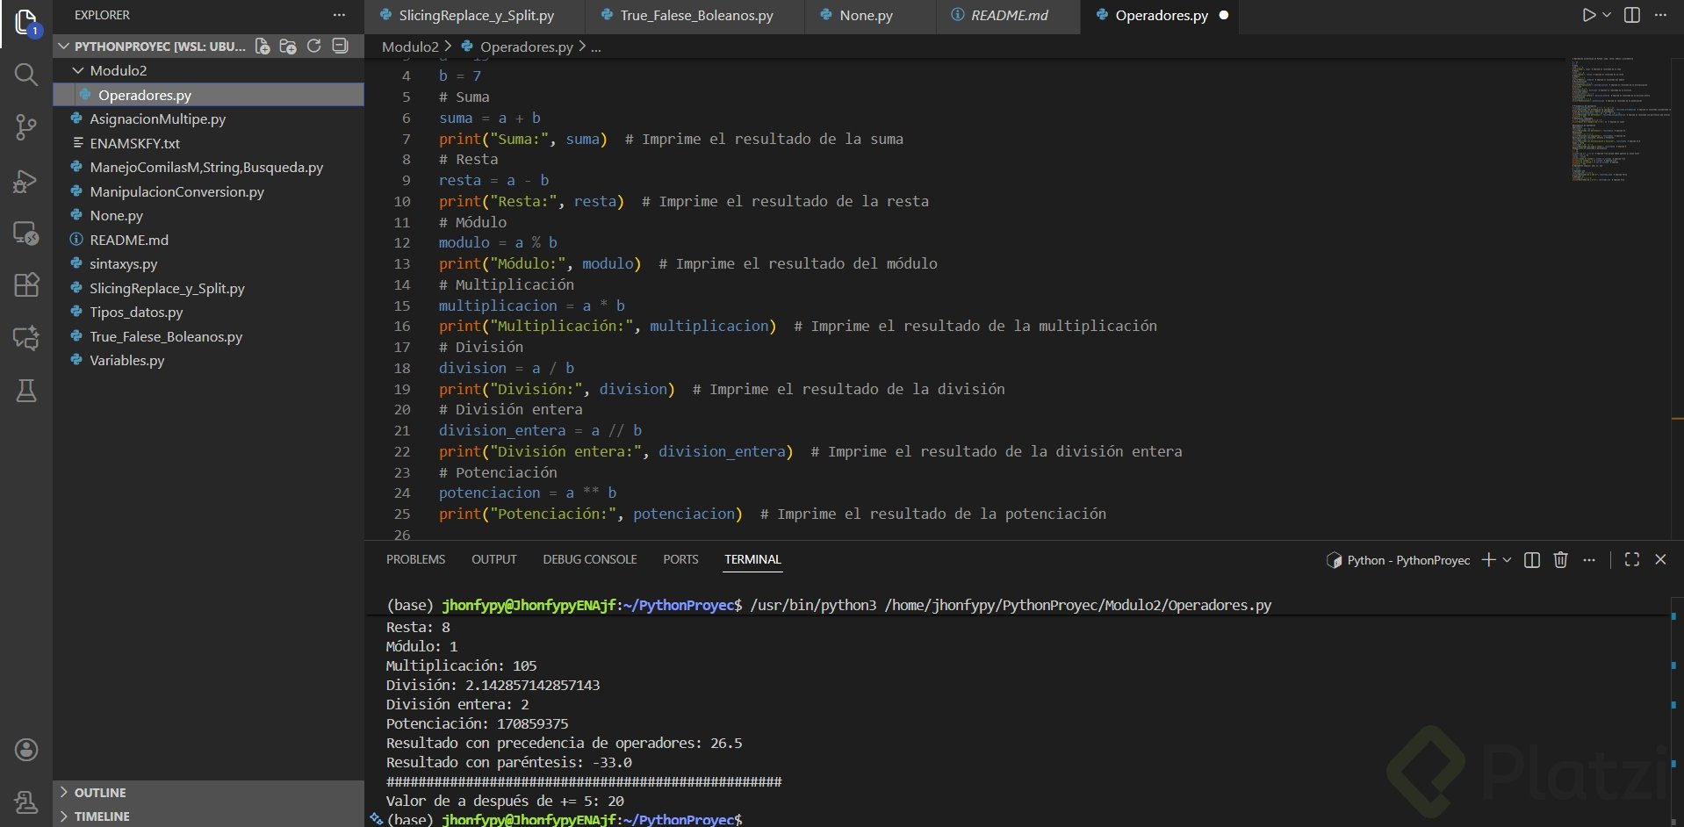
Task: Click Modulo2 in the breadcrumb path
Action: tap(409, 47)
